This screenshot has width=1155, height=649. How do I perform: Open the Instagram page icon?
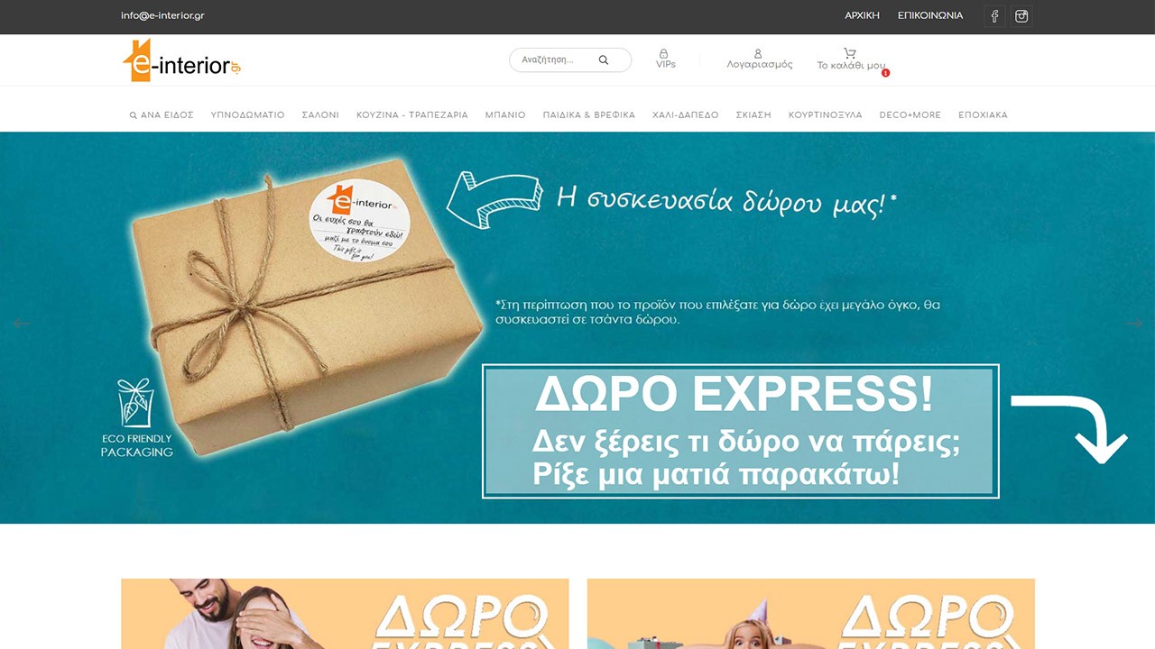pyautogui.click(x=1021, y=16)
